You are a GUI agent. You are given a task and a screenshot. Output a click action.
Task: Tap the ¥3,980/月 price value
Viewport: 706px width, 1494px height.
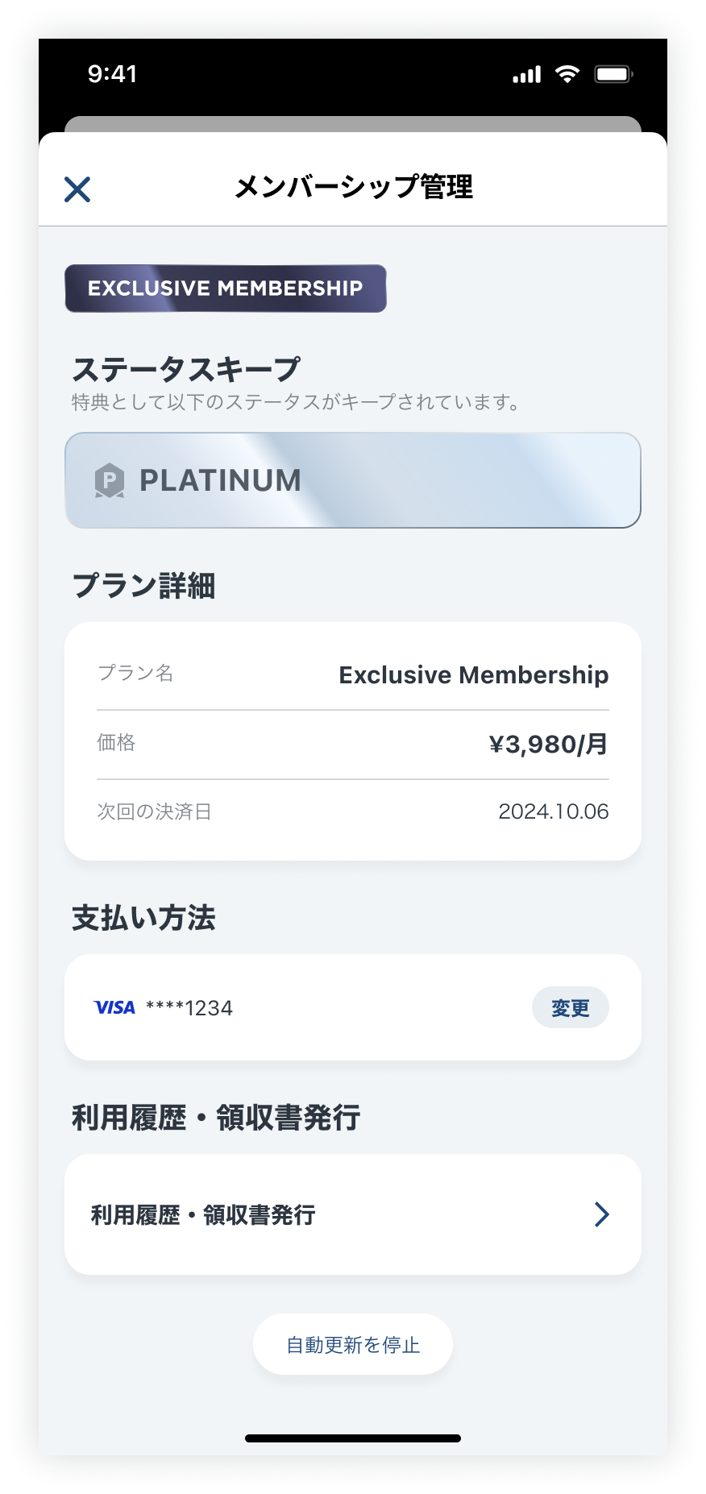[548, 744]
